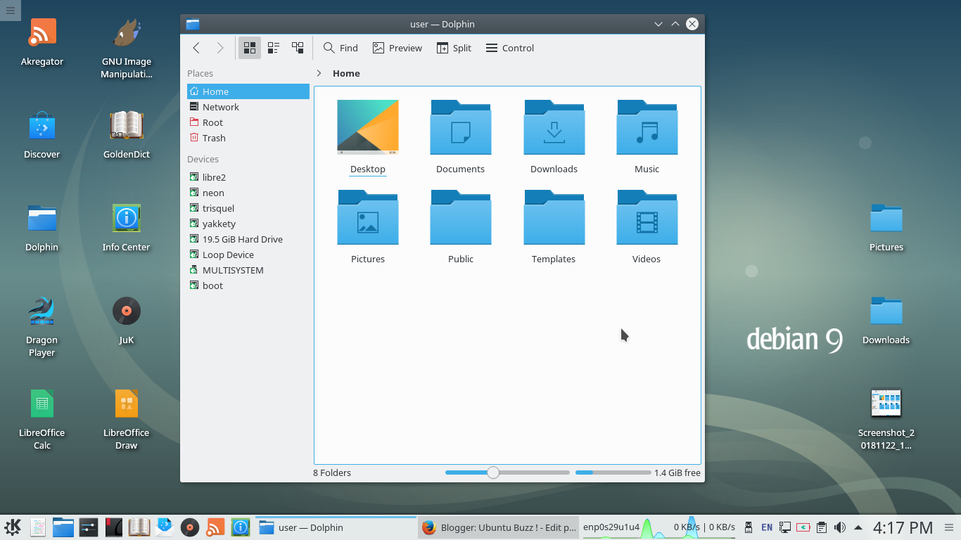Adjust the icon size zoom slider

pos(492,472)
